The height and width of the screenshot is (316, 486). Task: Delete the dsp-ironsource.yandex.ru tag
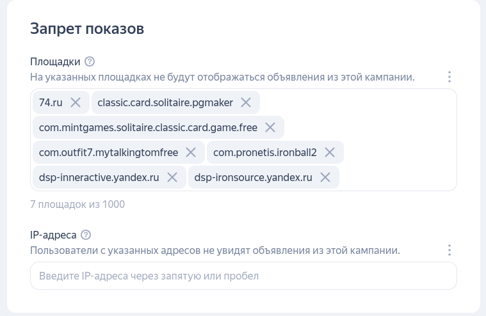pos(325,177)
